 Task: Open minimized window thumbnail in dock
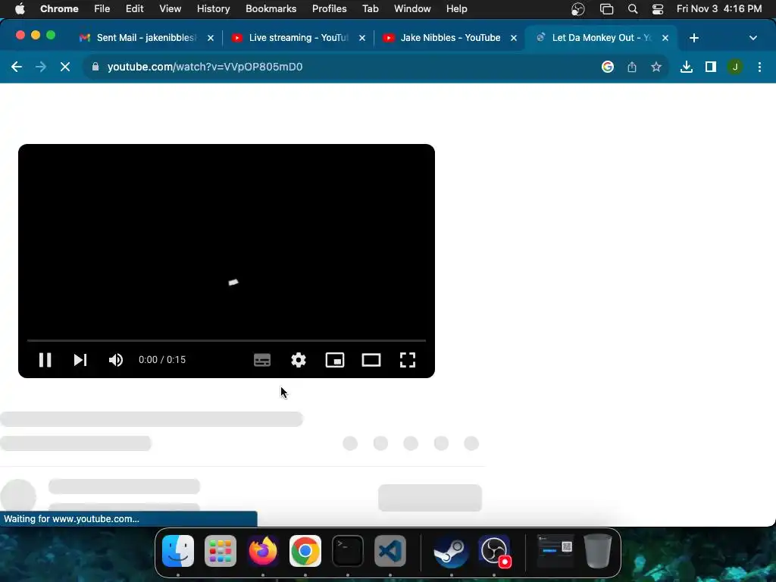[555, 551]
